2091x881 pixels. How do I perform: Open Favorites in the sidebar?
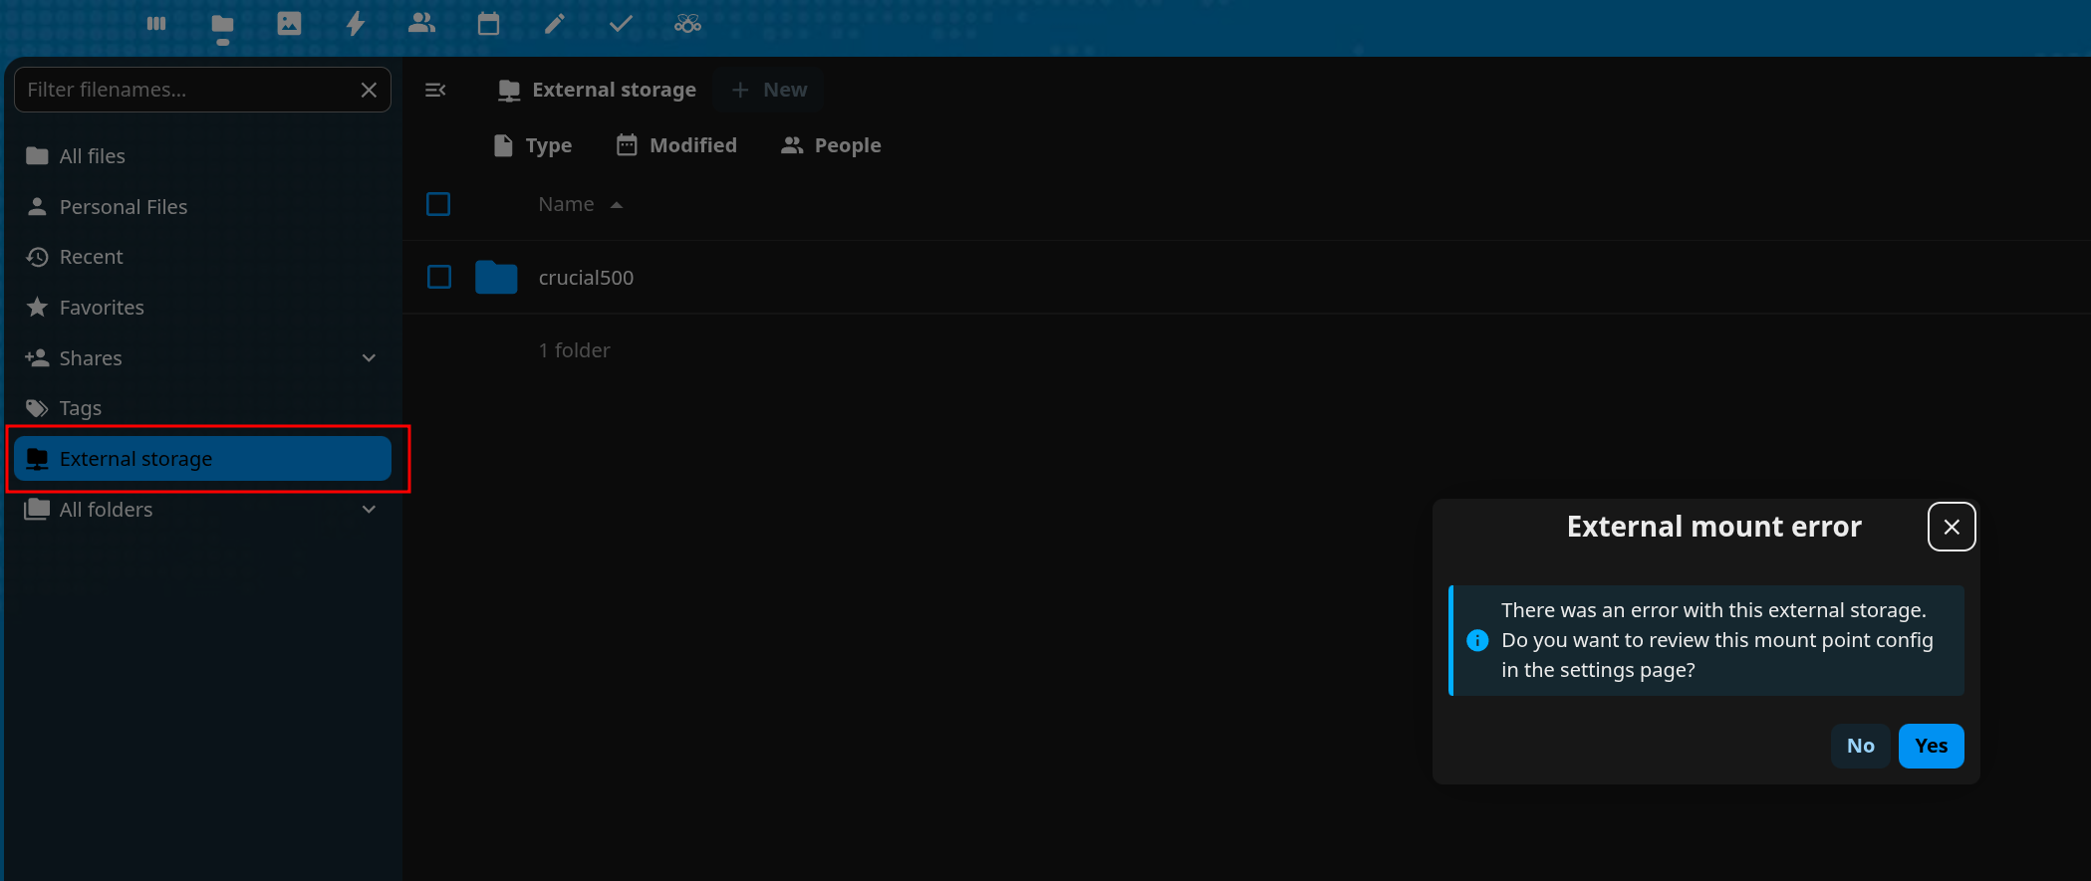[x=102, y=308]
